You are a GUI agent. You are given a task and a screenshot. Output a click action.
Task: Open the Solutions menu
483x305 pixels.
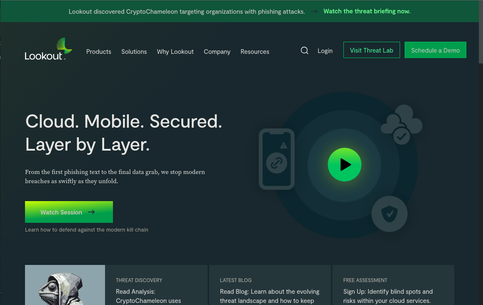coord(134,51)
